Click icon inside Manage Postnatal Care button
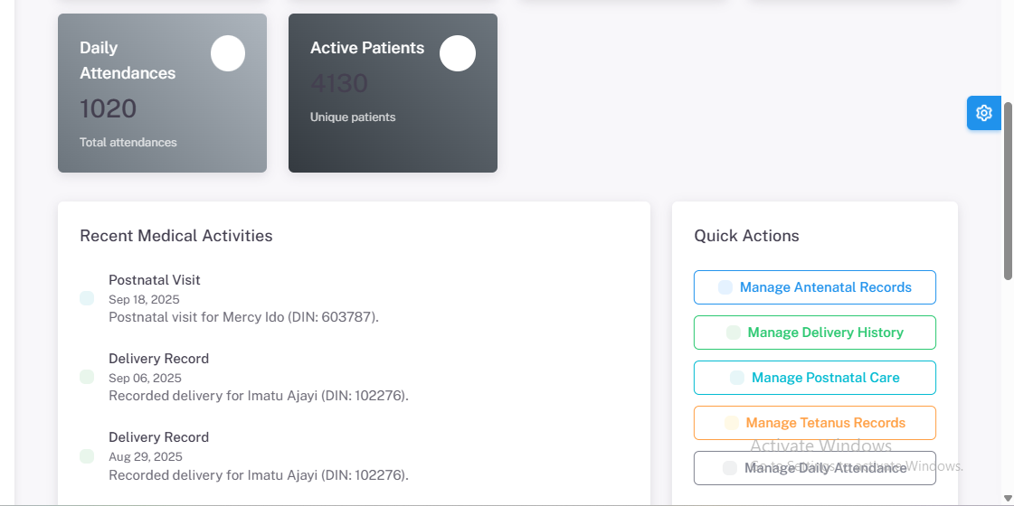Viewport: 1014px width, 506px height. (737, 378)
